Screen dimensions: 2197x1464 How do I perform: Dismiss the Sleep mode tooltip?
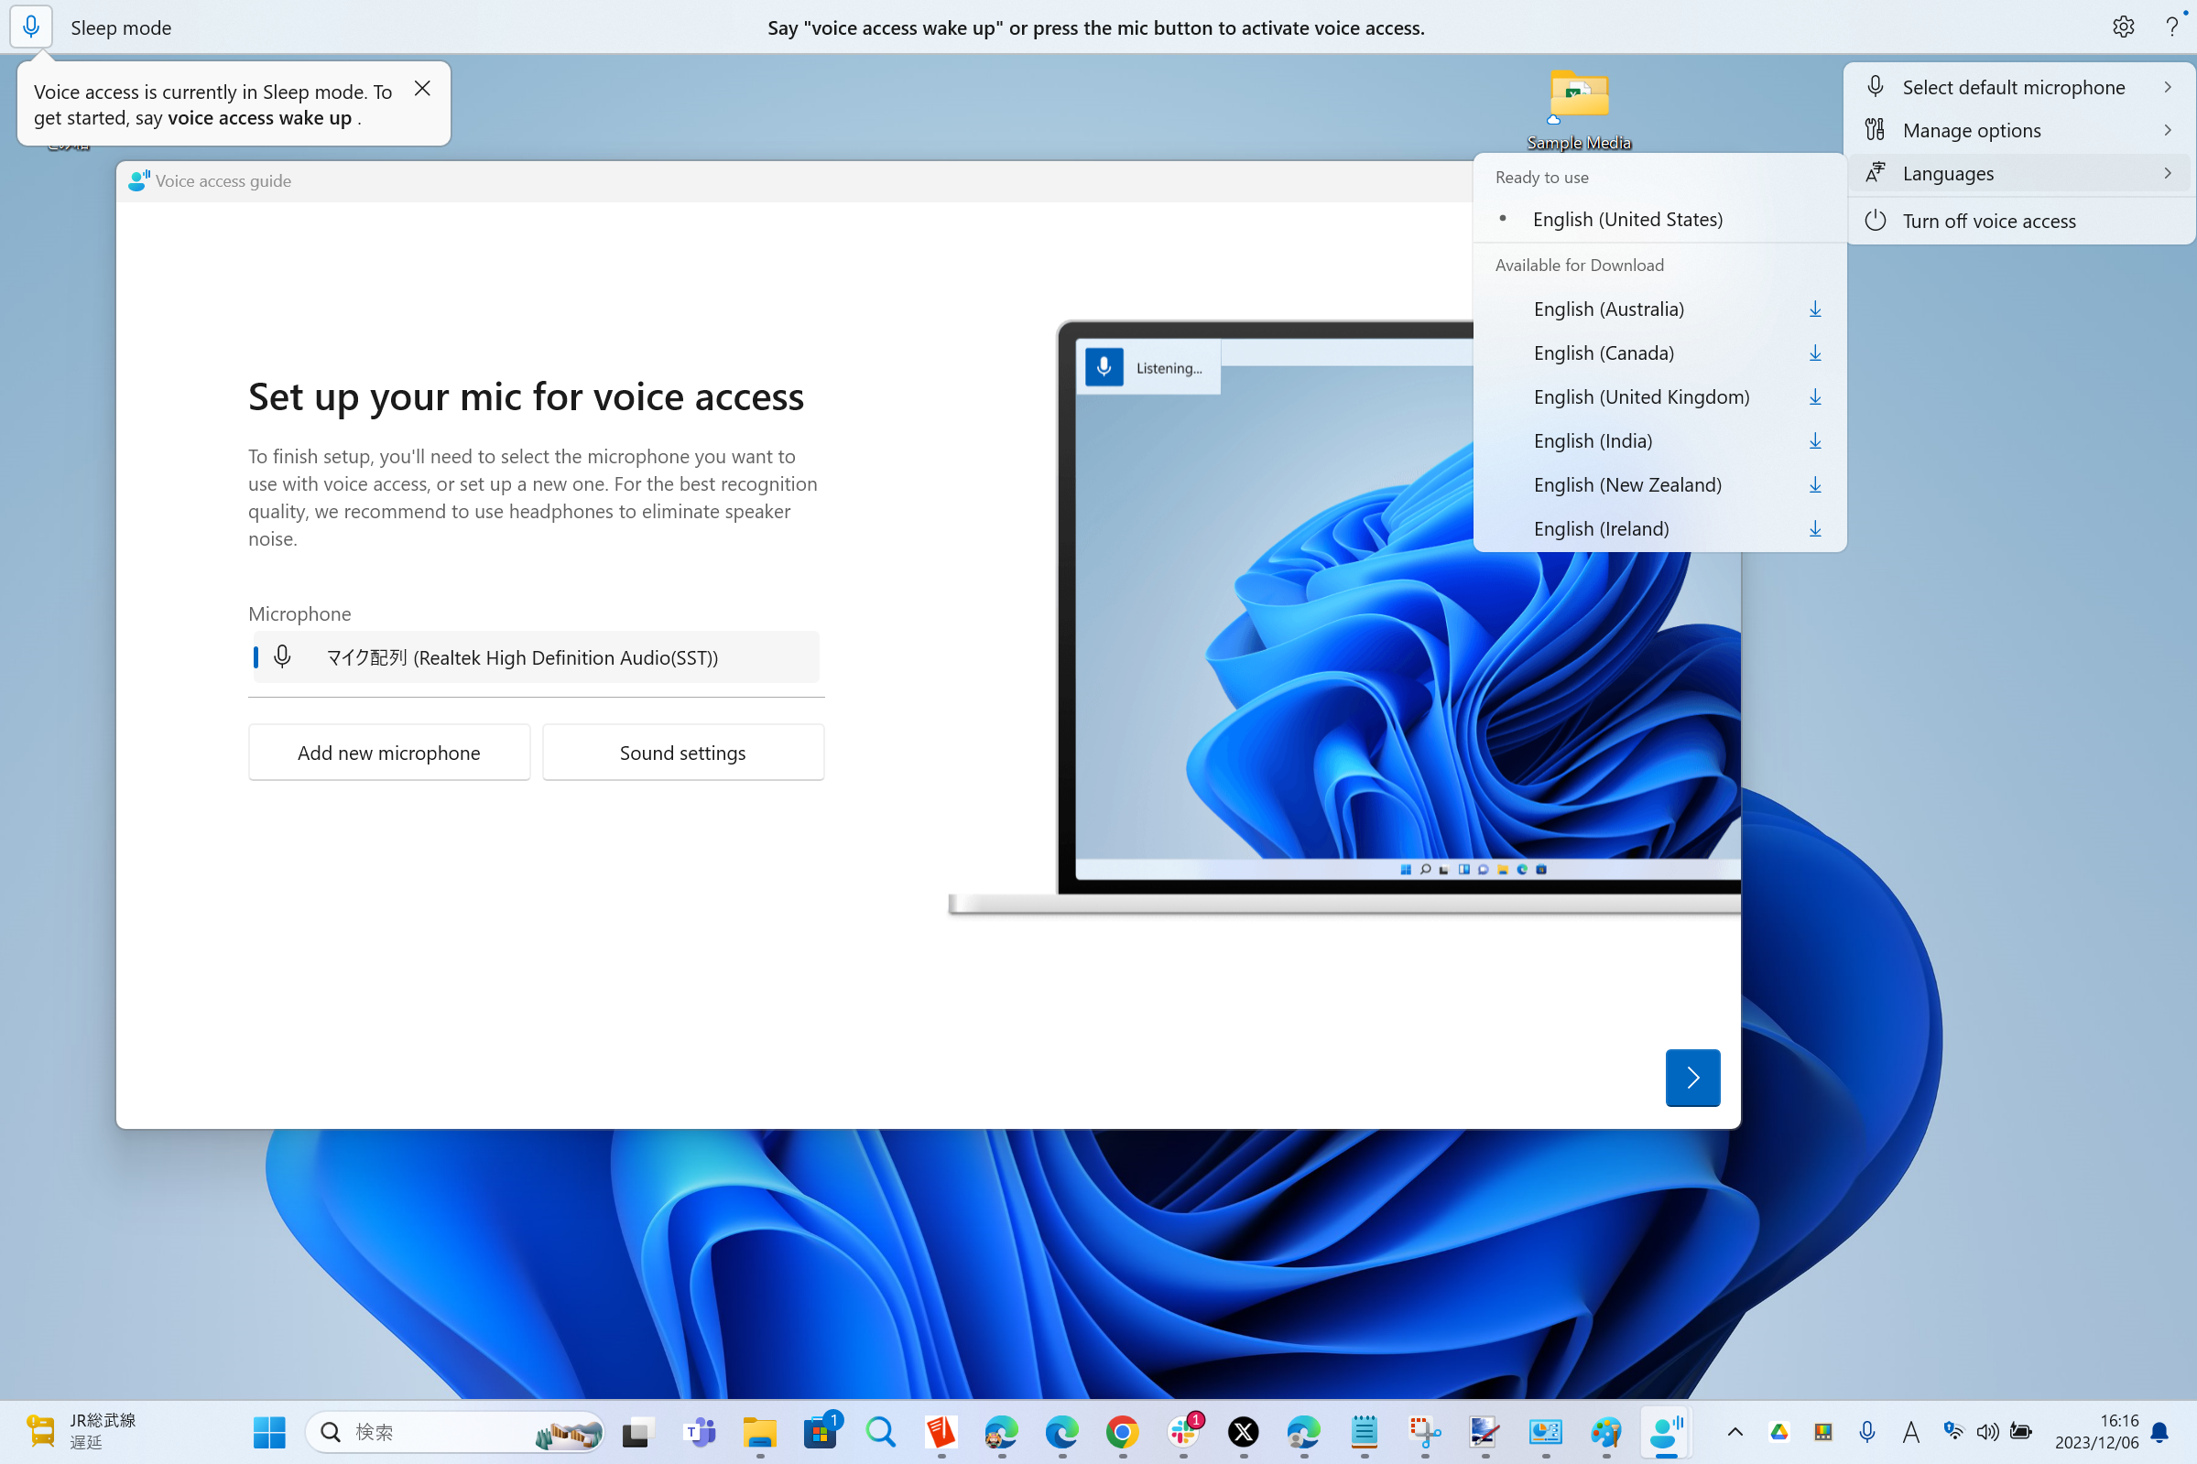pos(422,89)
